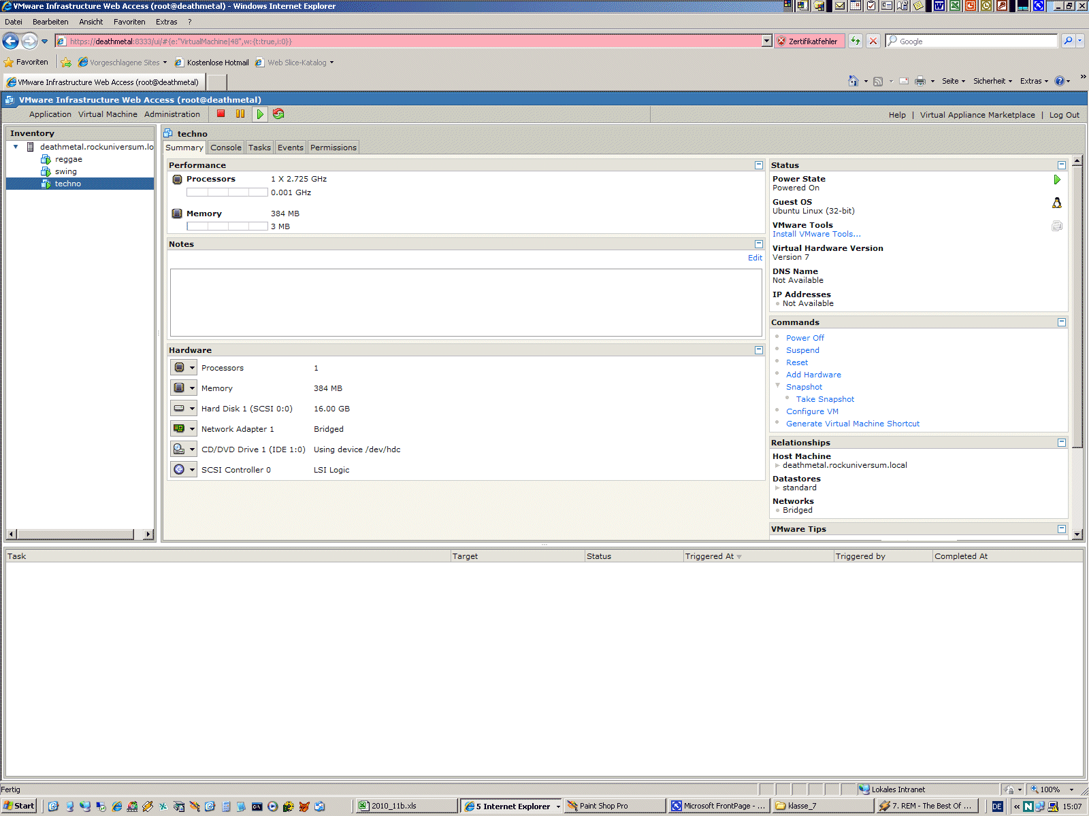Image resolution: width=1089 pixels, height=816 pixels.
Task: Select the reggae virtual machine
Action: tap(68, 159)
